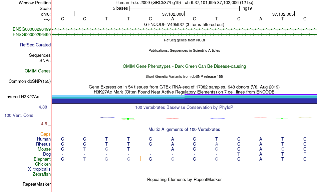Open the Common dbSNP(155) track label
The image size is (317, 192).
(29, 81)
